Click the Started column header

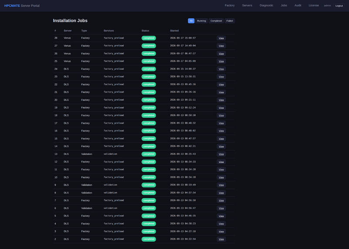[174, 31]
